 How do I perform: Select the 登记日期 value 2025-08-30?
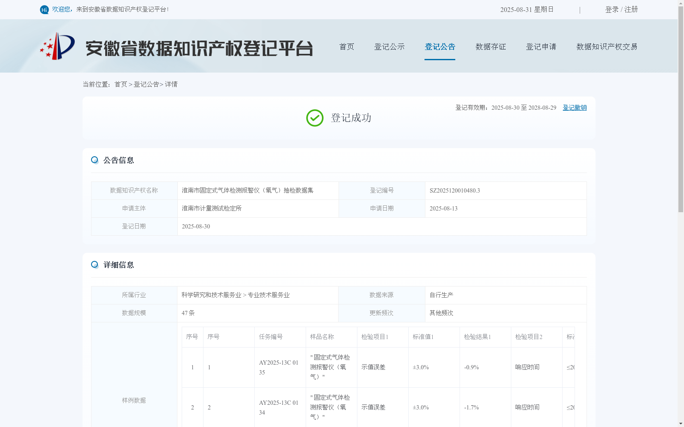click(x=196, y=226)
